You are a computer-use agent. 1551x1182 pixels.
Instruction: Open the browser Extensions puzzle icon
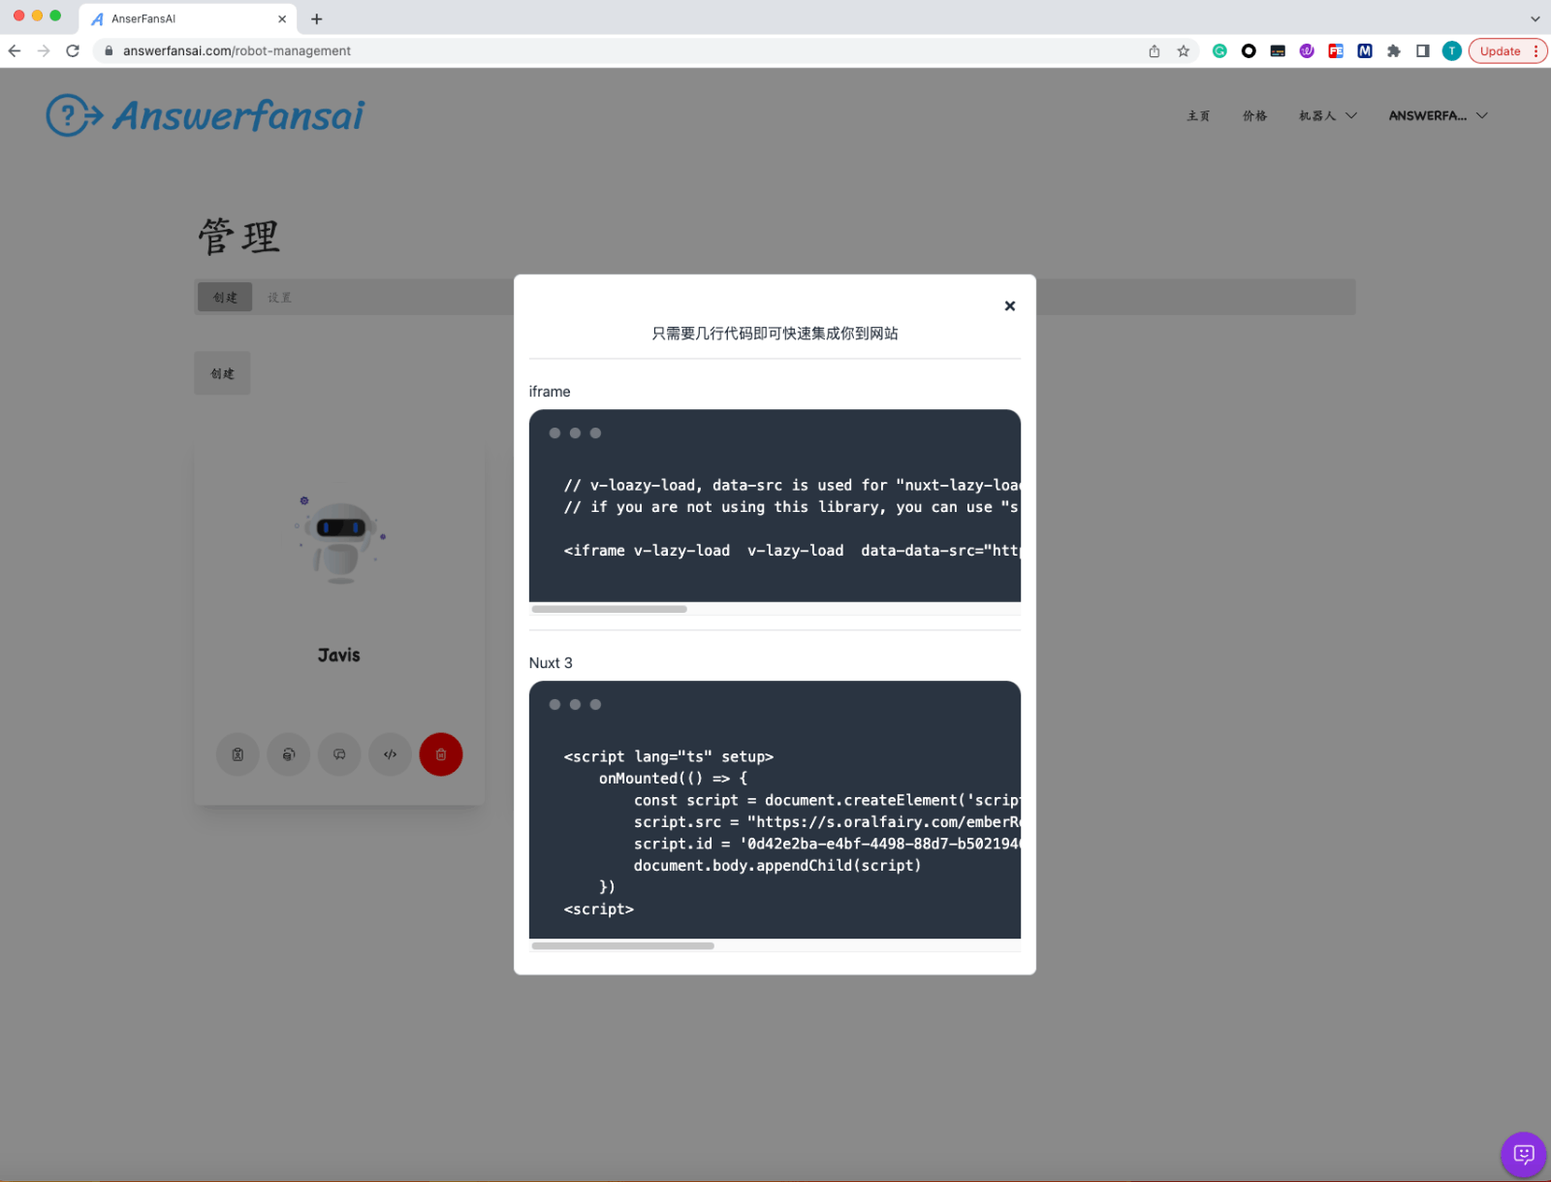tap(1393, 51)
